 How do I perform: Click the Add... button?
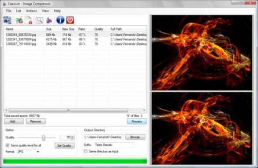14,122
